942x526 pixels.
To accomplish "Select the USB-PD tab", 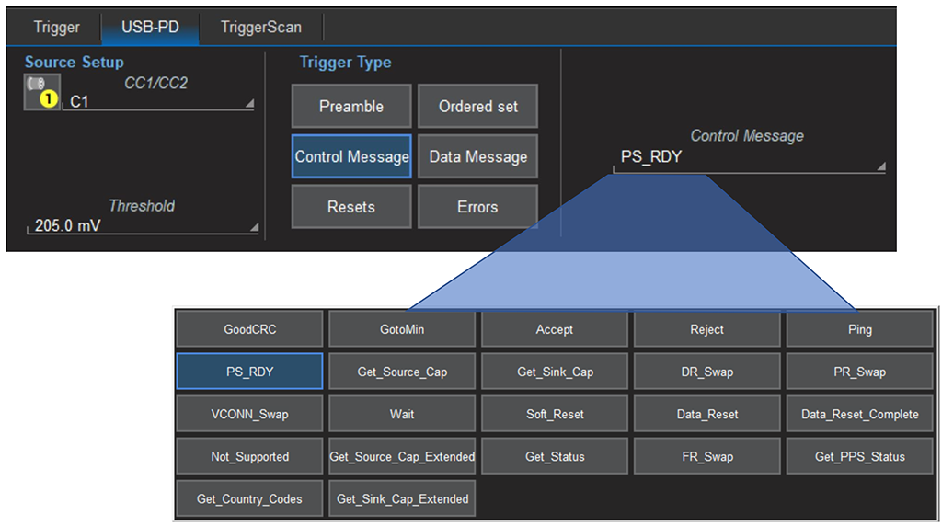I will (x=151, y=27).
